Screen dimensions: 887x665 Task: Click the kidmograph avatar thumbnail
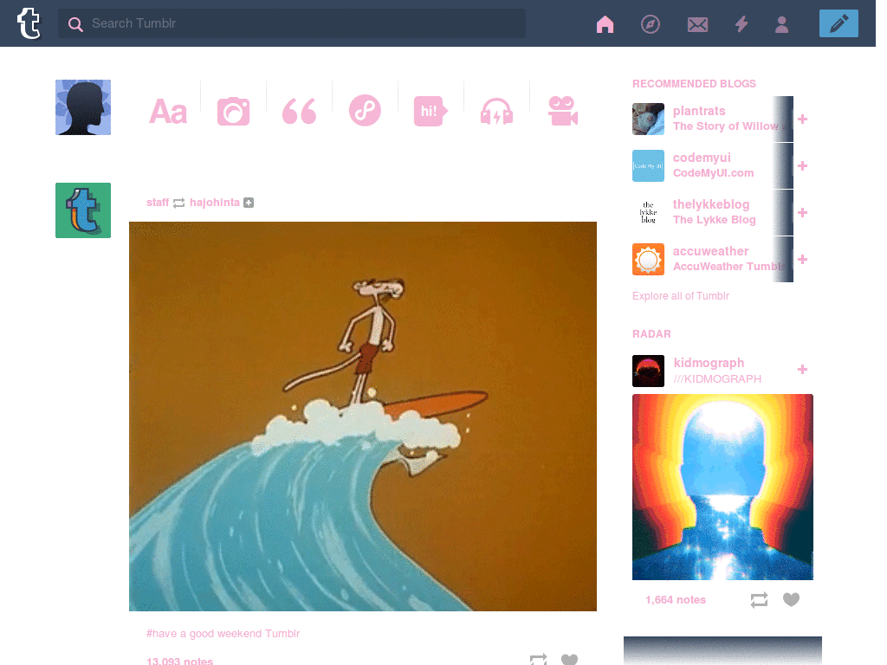pos(648,371)
